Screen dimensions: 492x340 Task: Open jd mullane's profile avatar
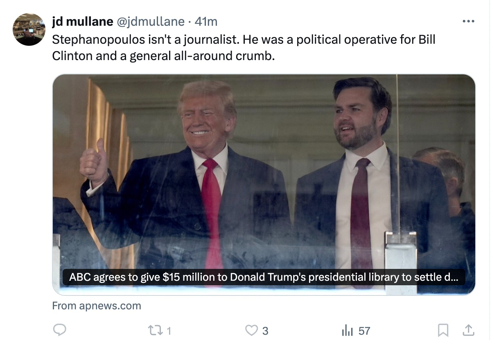click(x=29, y=29)
